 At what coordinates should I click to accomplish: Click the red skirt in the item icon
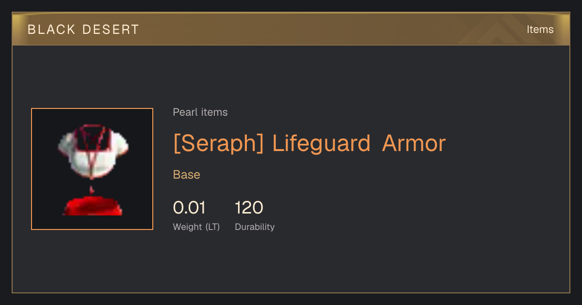(x=92, y=205)
